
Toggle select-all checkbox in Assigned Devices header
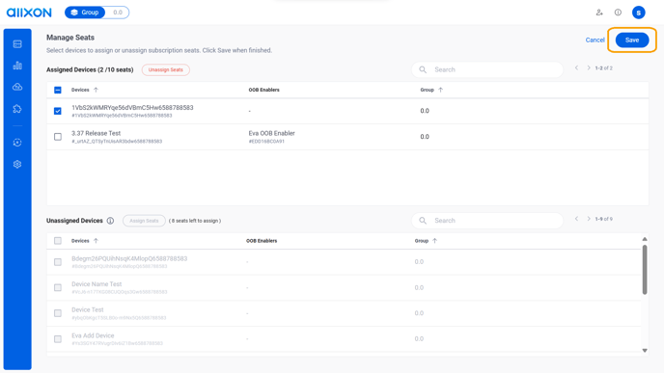tap(58, 90)
